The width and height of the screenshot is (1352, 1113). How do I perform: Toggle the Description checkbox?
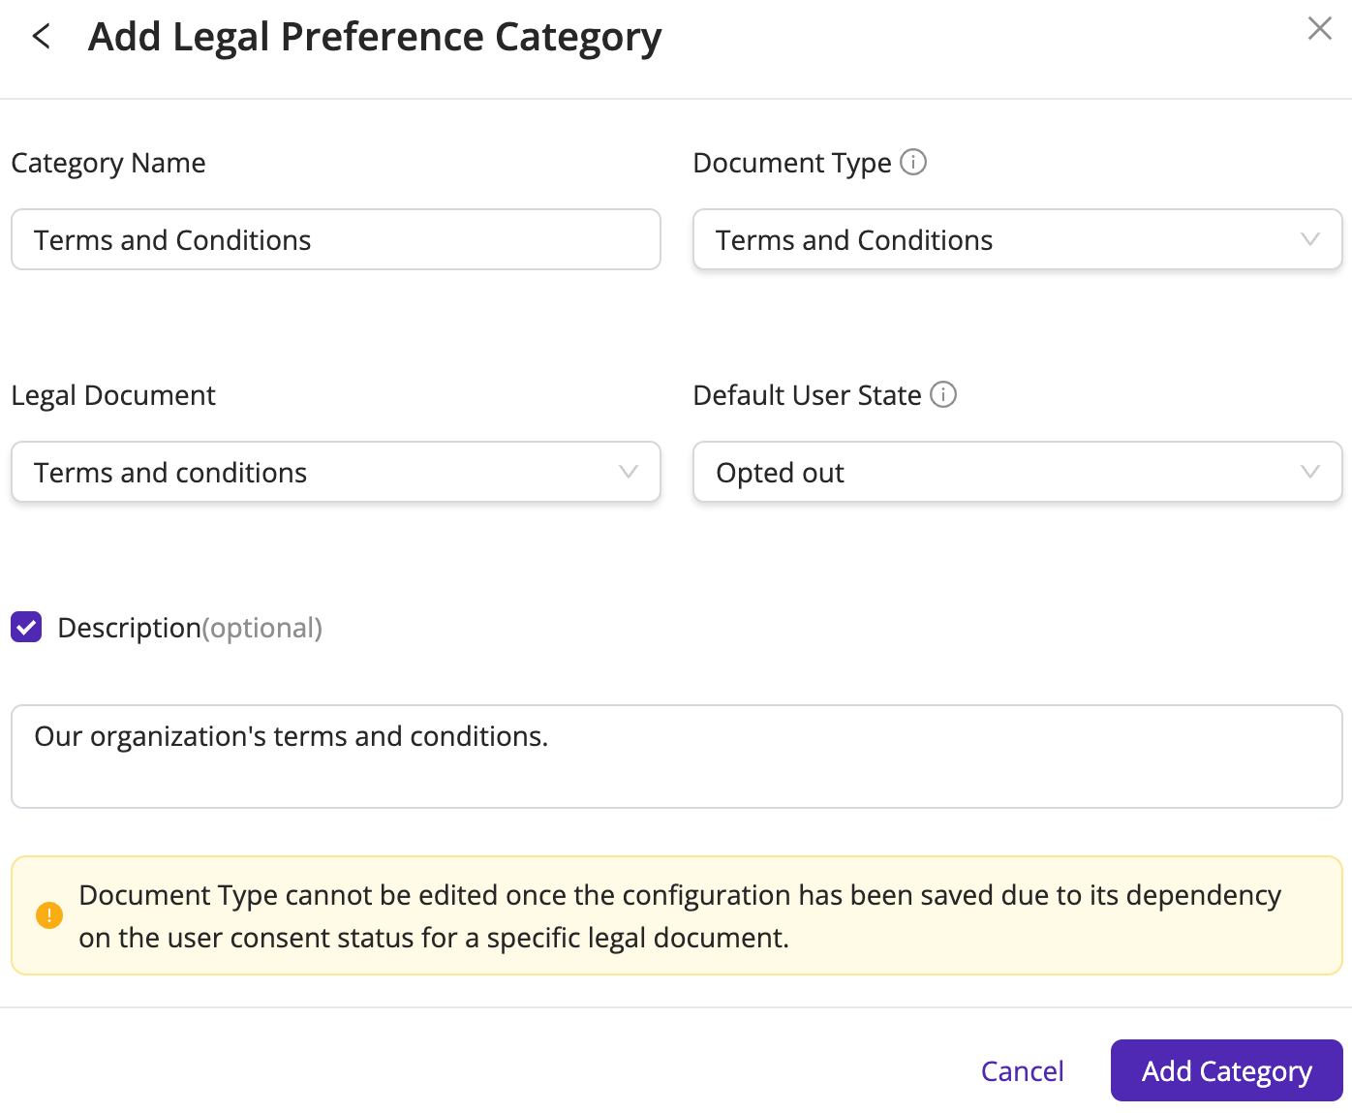click(26, 627)
